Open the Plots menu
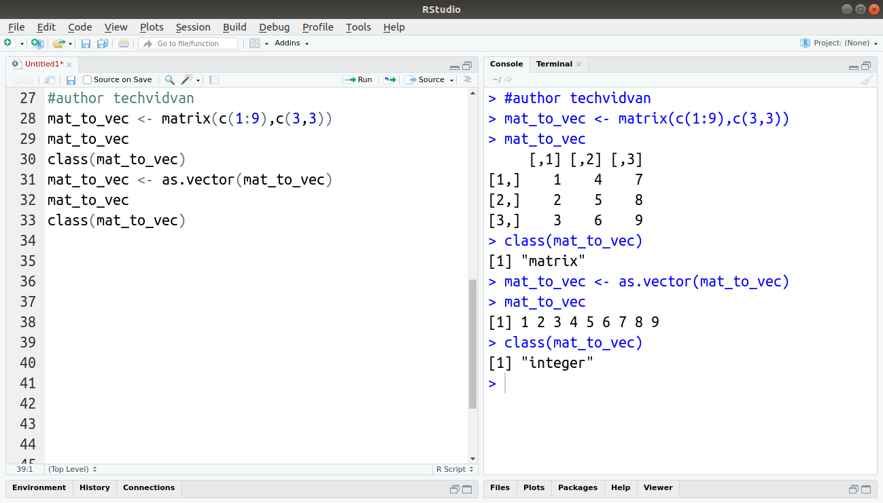The width and height of the screenshot is (883, 503). [x=152, y=27]
